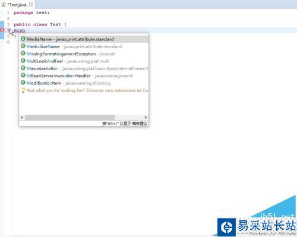This screenshot has height=237, width=297.
Task: Click line number 6 in the gutter
Action: click(8, 42)
